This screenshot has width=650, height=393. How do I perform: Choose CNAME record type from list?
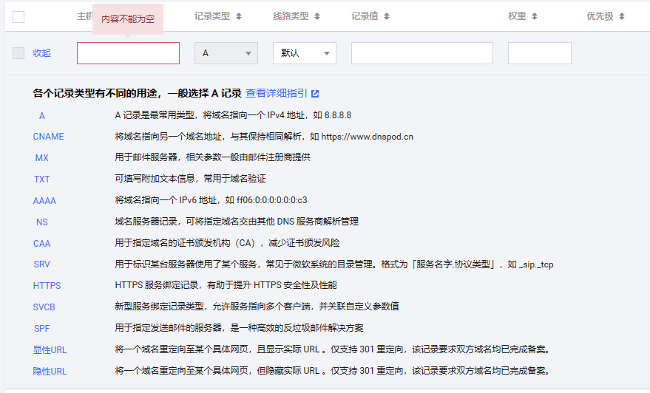pyautogui.click(x=48, y=137)
